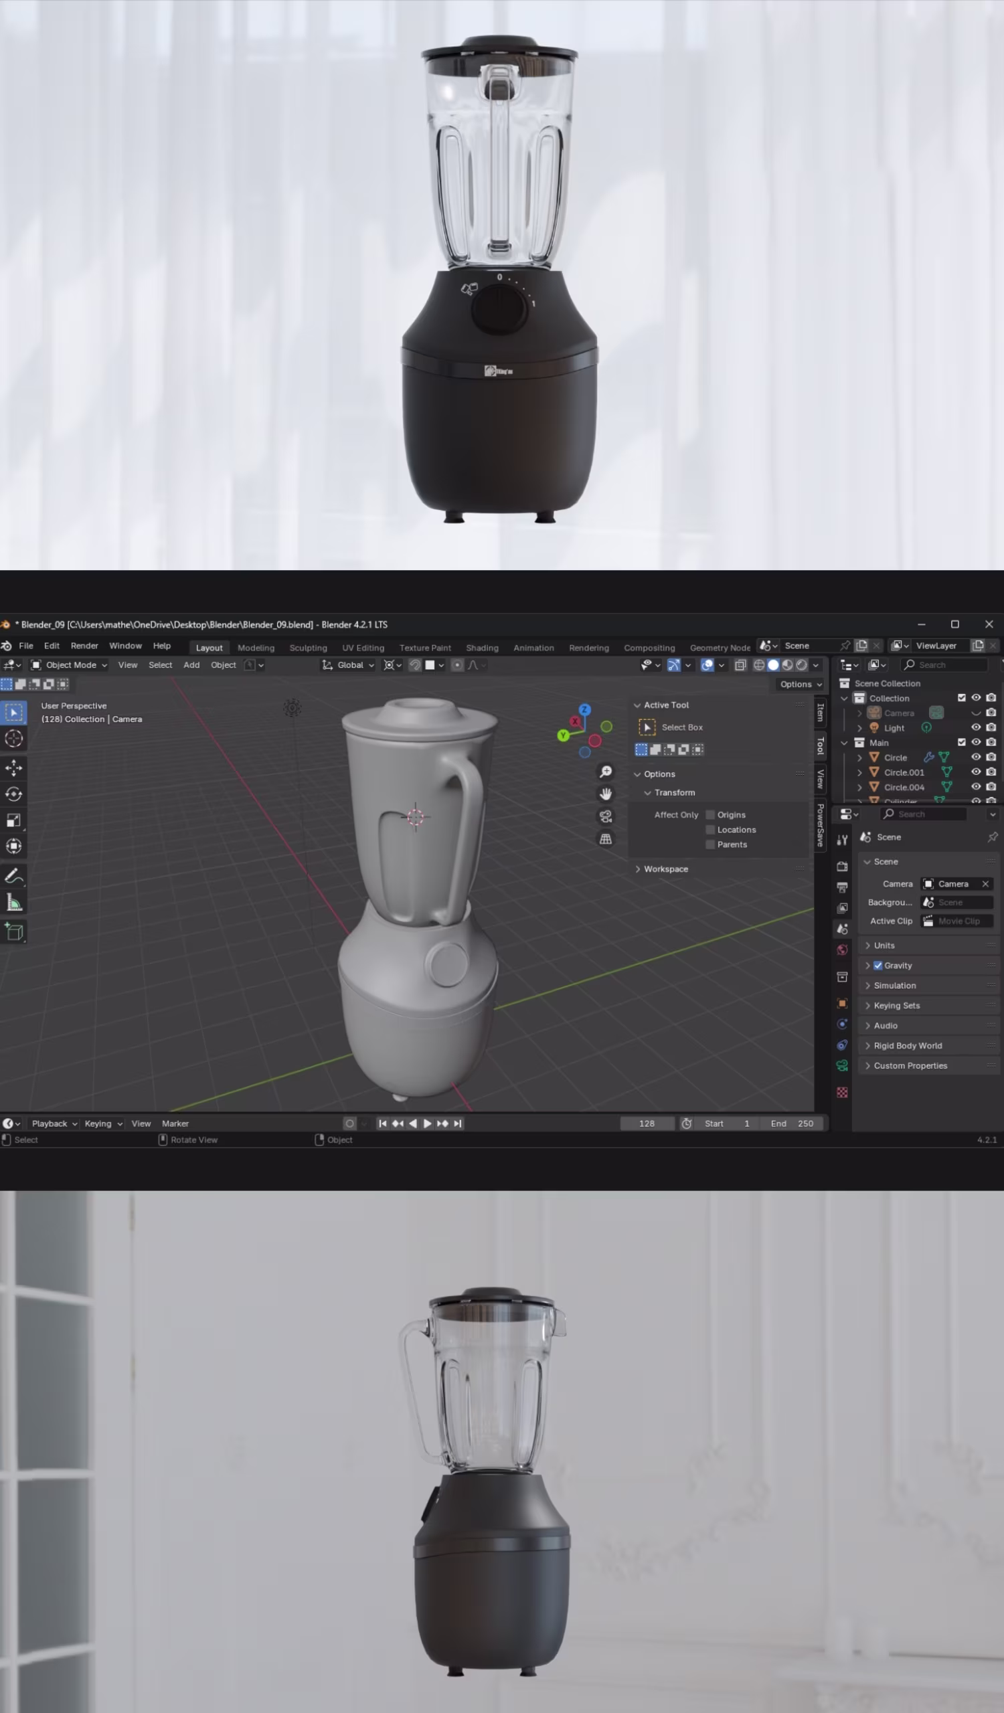
Task: Open the Tool properties tab icon
Action: 842,840
